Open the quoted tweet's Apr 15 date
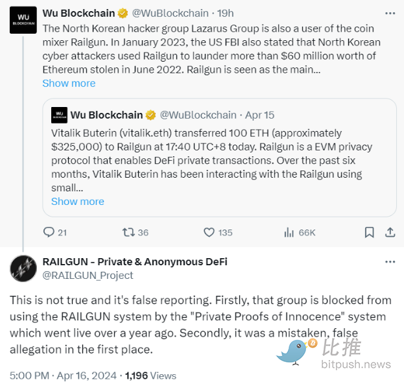Screen dimensions: 404x382 259,115
